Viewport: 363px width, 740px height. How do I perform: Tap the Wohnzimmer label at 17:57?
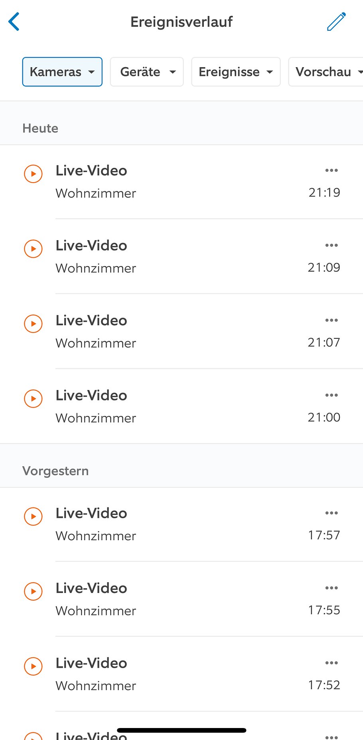click(96, 536)
